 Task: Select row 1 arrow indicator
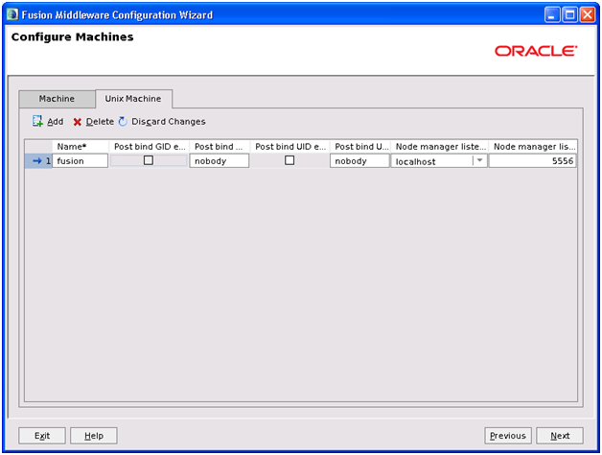[x=37, y=160]
